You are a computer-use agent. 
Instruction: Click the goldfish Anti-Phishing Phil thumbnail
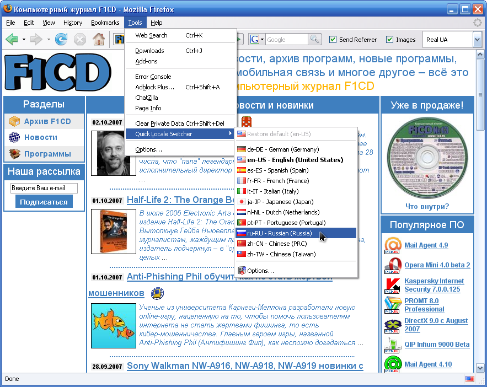(114, 326)
